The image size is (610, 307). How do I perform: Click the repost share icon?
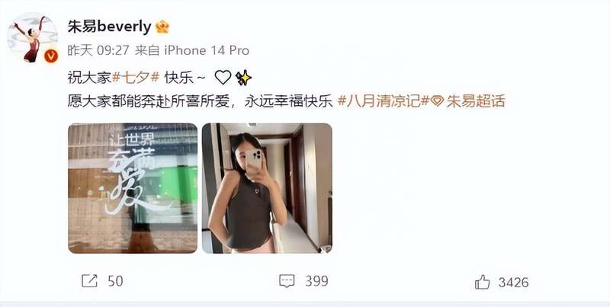pyautogui.click(x=89, y=281)
